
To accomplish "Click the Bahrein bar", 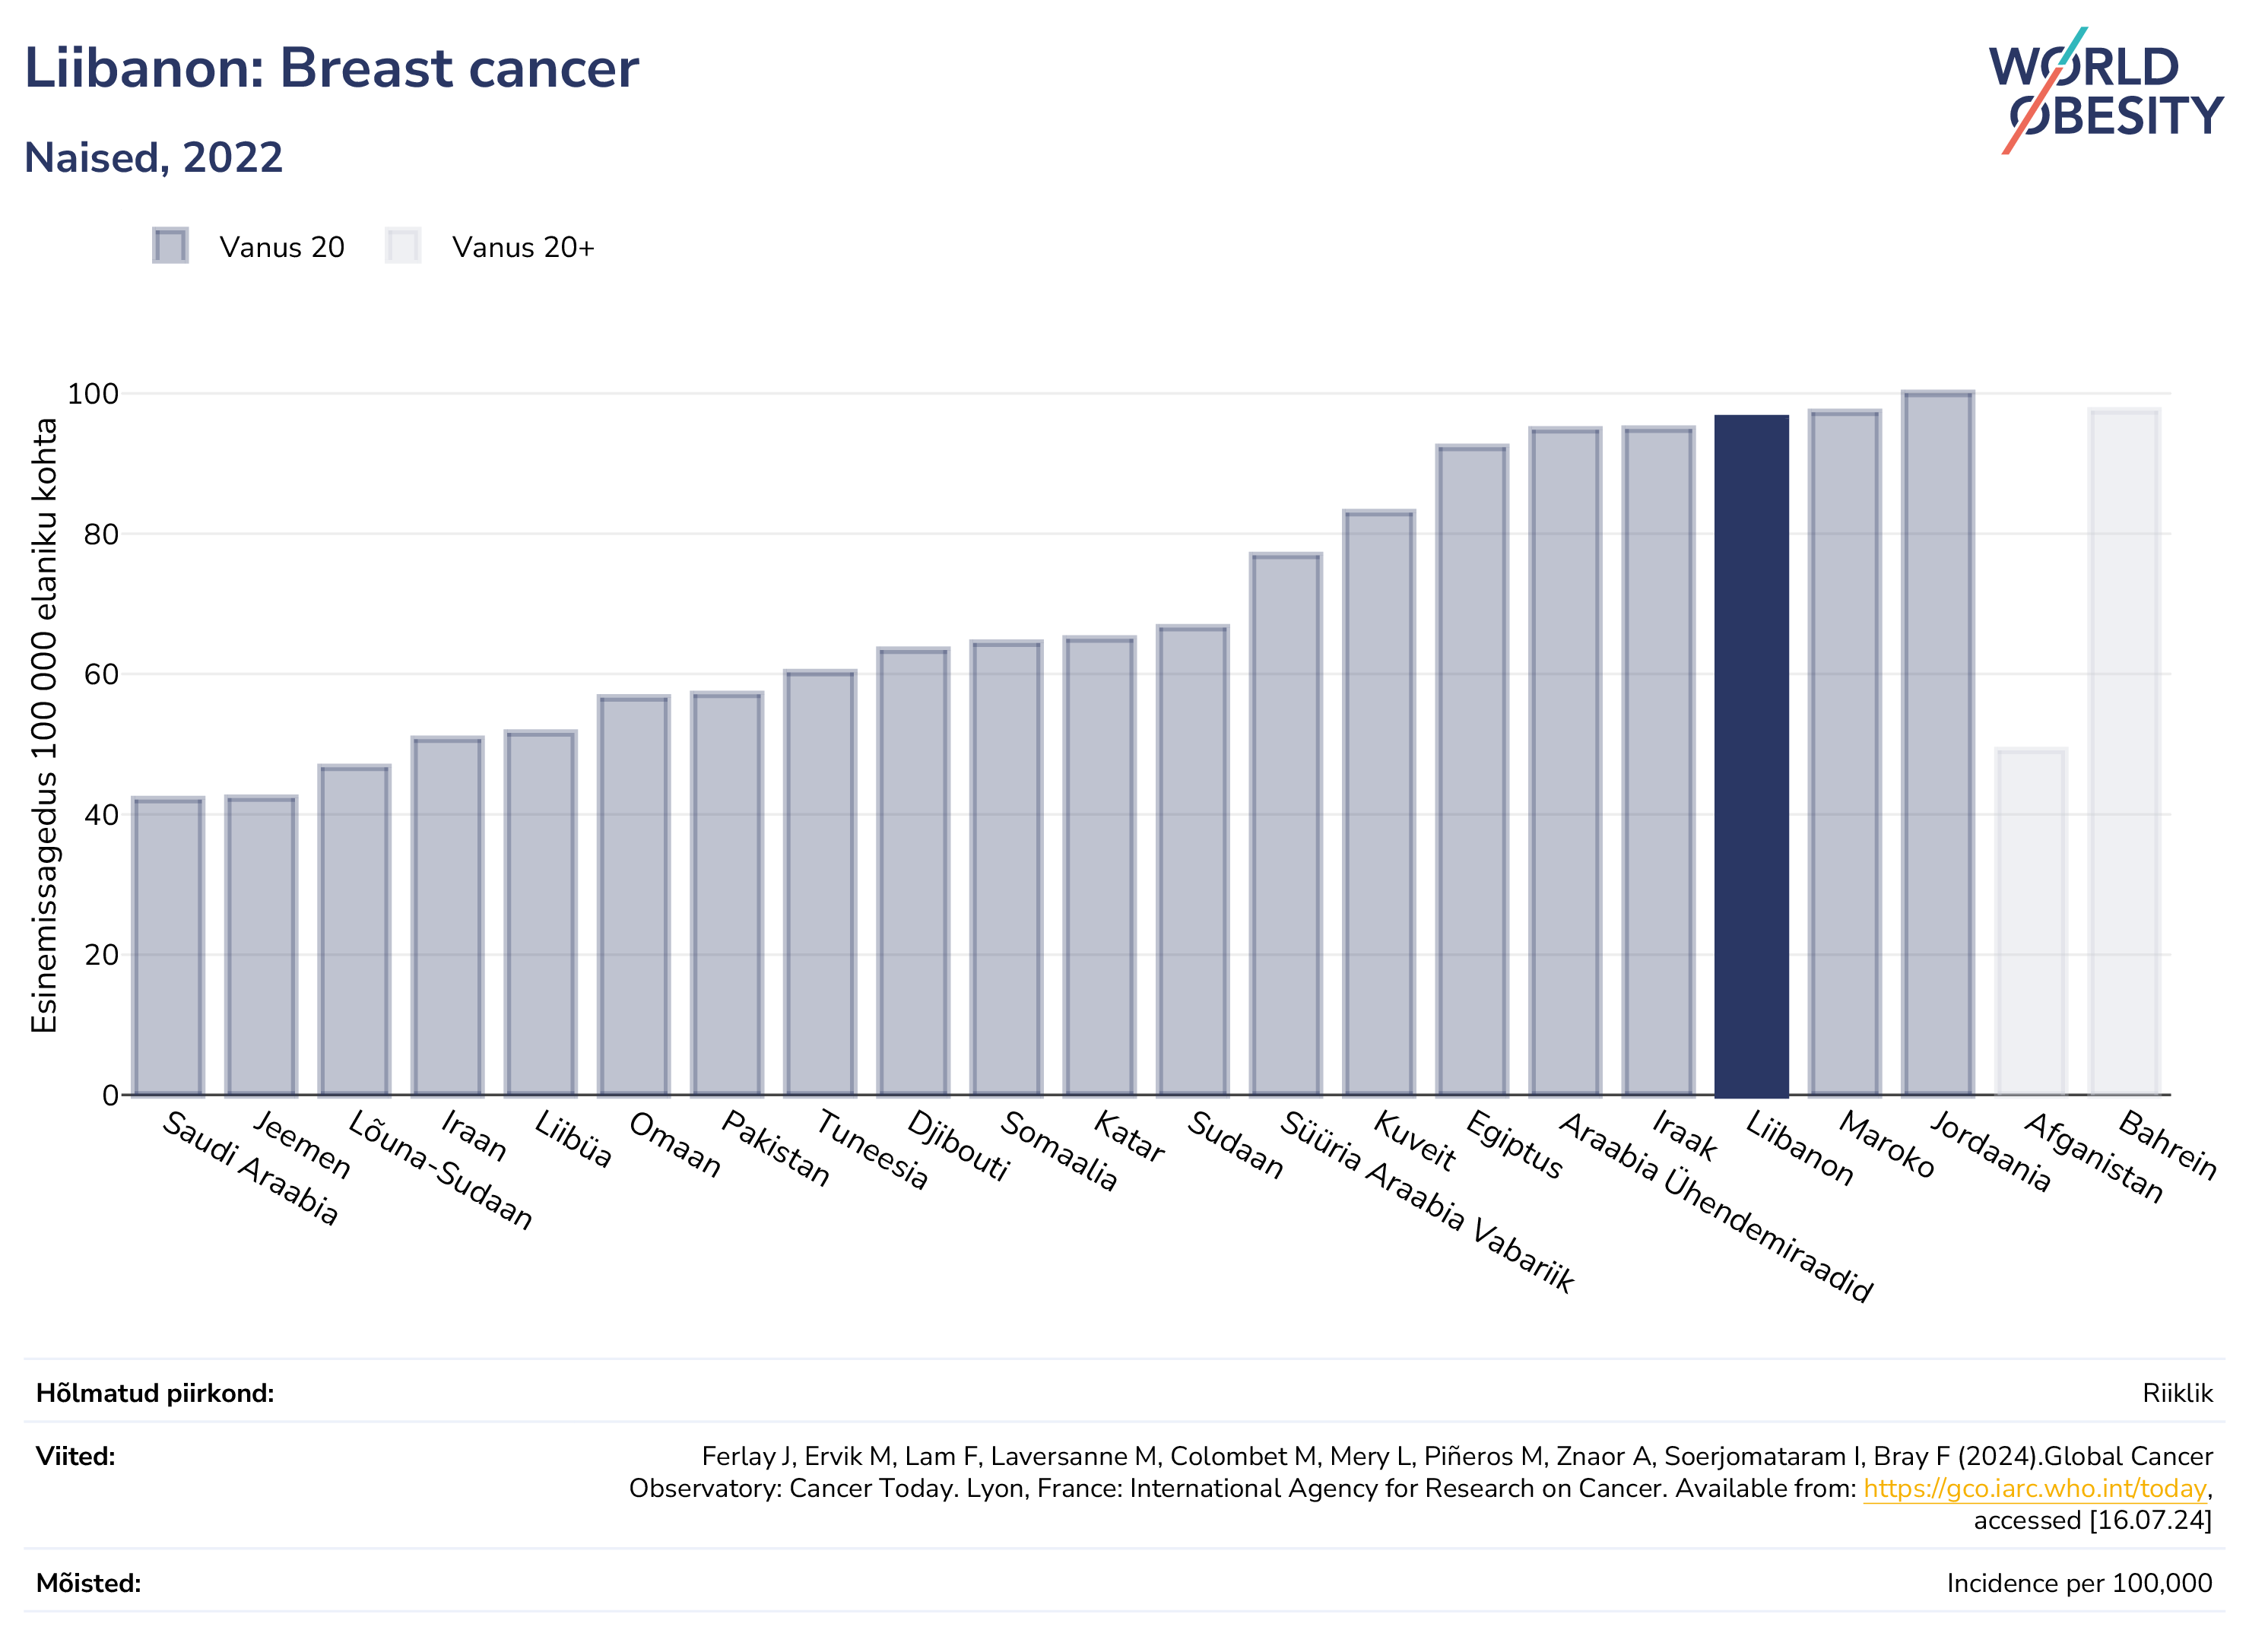I will pos(2124,752).
